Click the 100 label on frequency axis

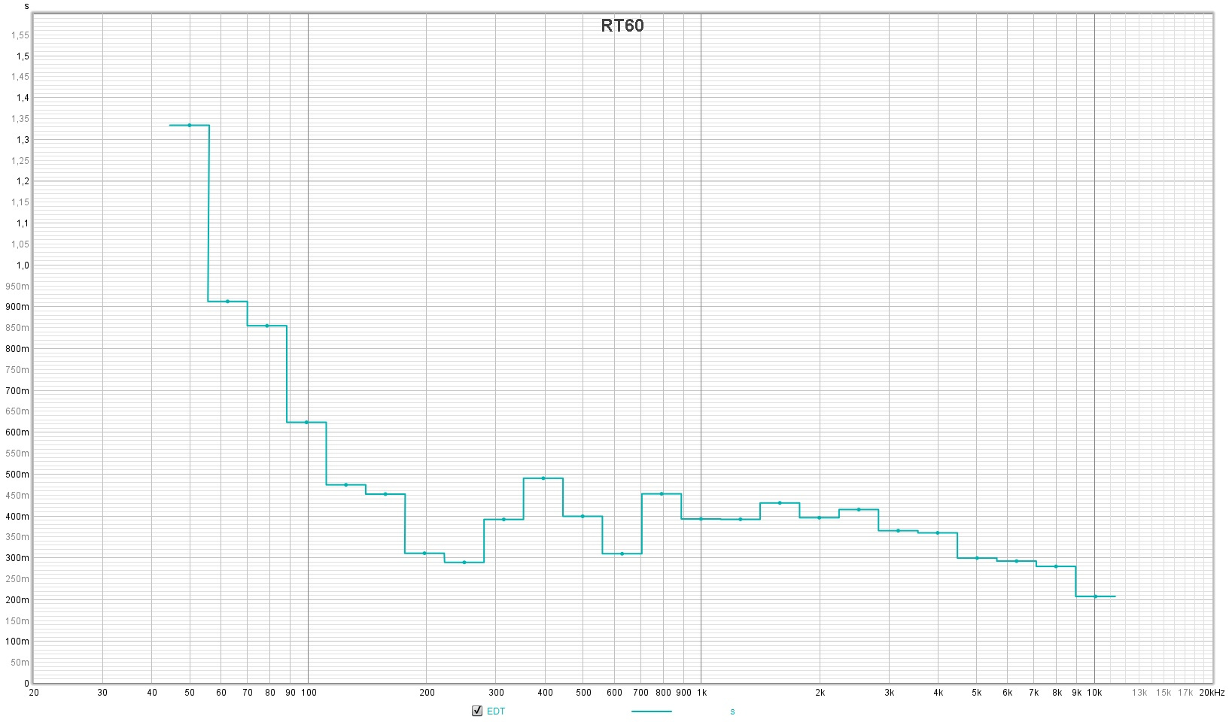pos(309,693)
